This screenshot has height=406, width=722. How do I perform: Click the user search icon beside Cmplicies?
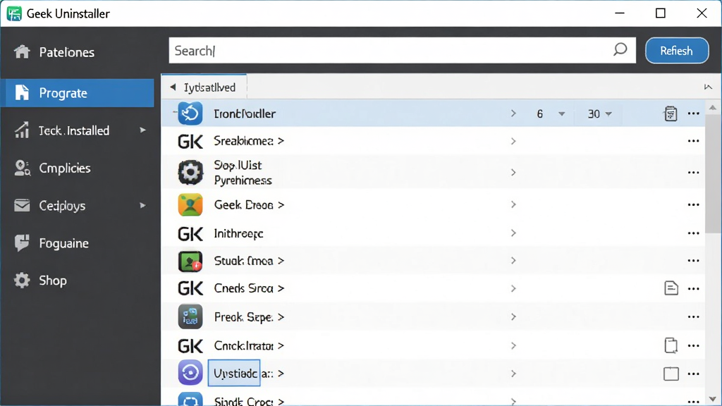22,168
